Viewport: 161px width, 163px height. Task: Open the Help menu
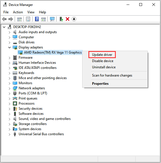coord(42,12)
